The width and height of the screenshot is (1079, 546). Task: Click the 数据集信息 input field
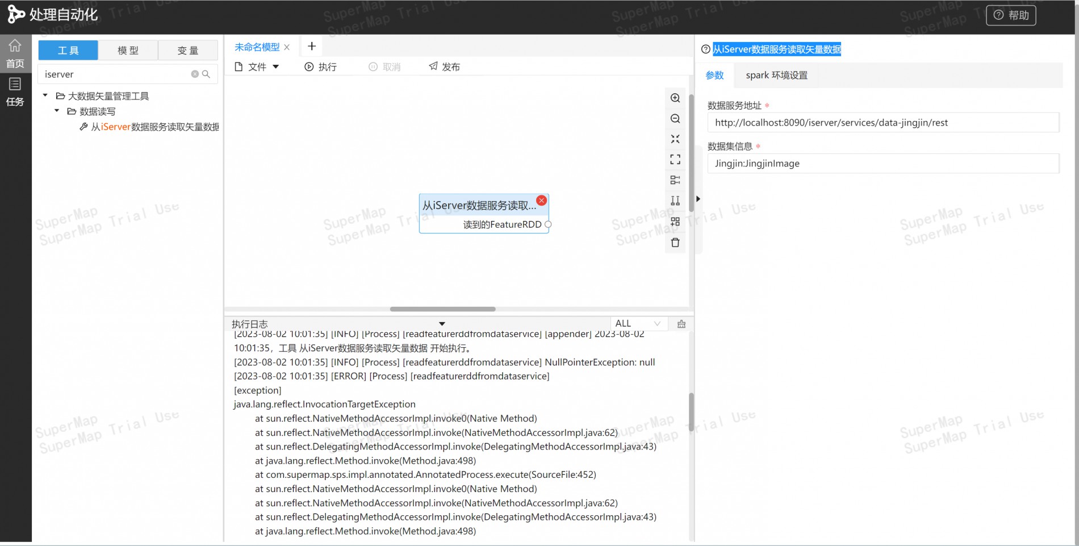pyautogui.click(x=883, y=163)
